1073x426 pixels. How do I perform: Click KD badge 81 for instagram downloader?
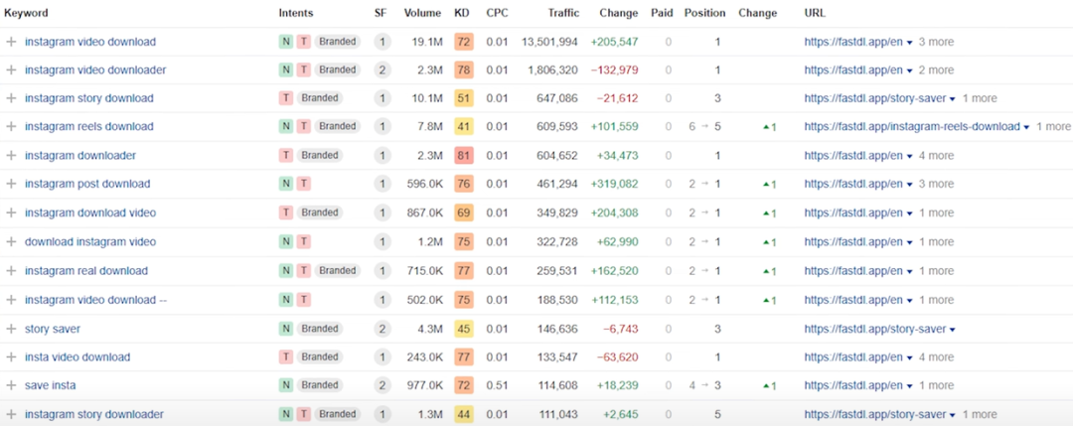pos(463,156)
